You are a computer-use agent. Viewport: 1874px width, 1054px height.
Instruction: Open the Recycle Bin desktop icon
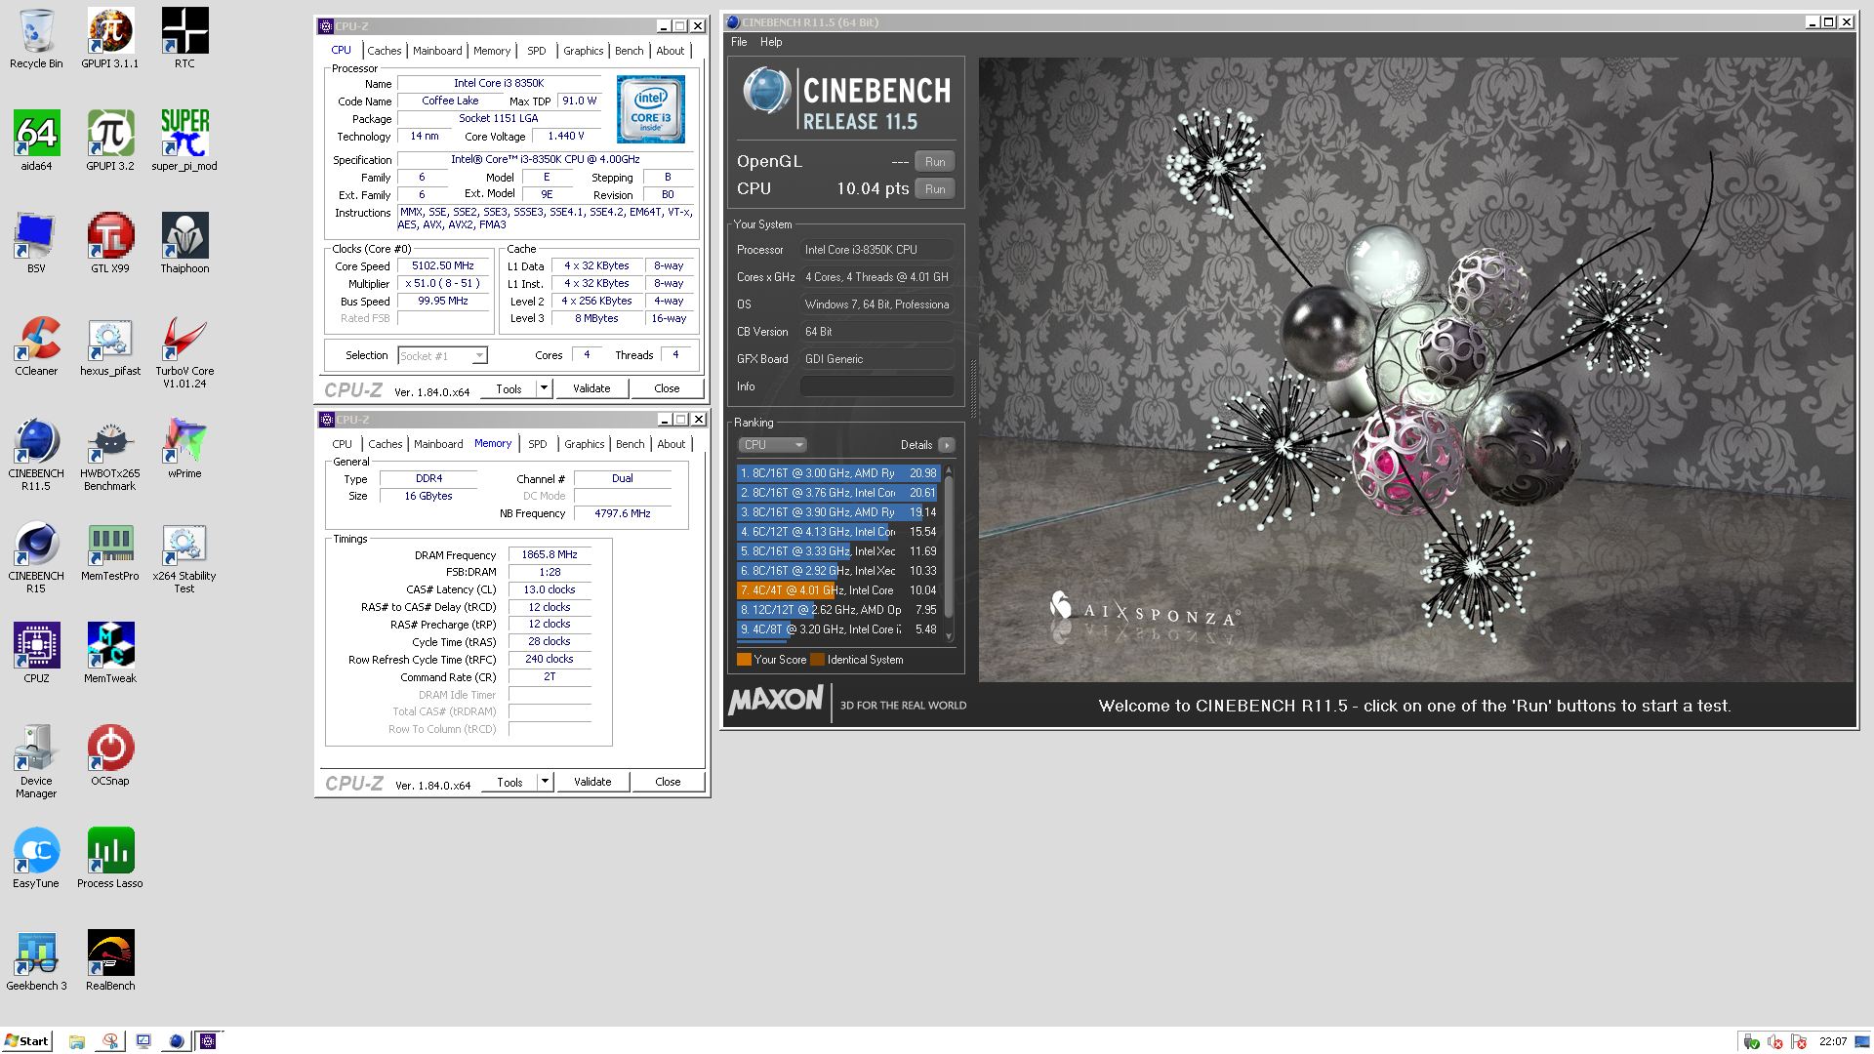36,39
